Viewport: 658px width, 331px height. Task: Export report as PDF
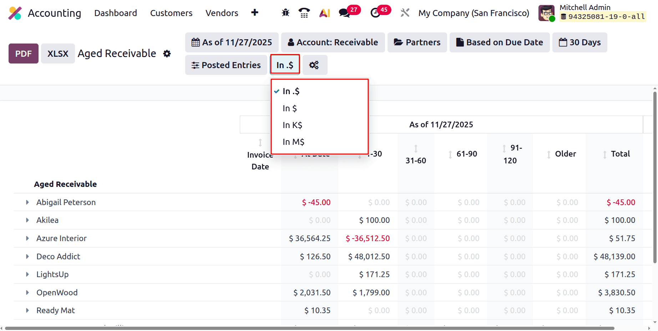coord(24,54)
